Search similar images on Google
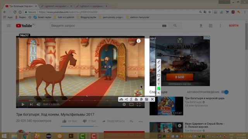Screen dimensions: 248x139 pyautogui.click(x=131, y=99)
